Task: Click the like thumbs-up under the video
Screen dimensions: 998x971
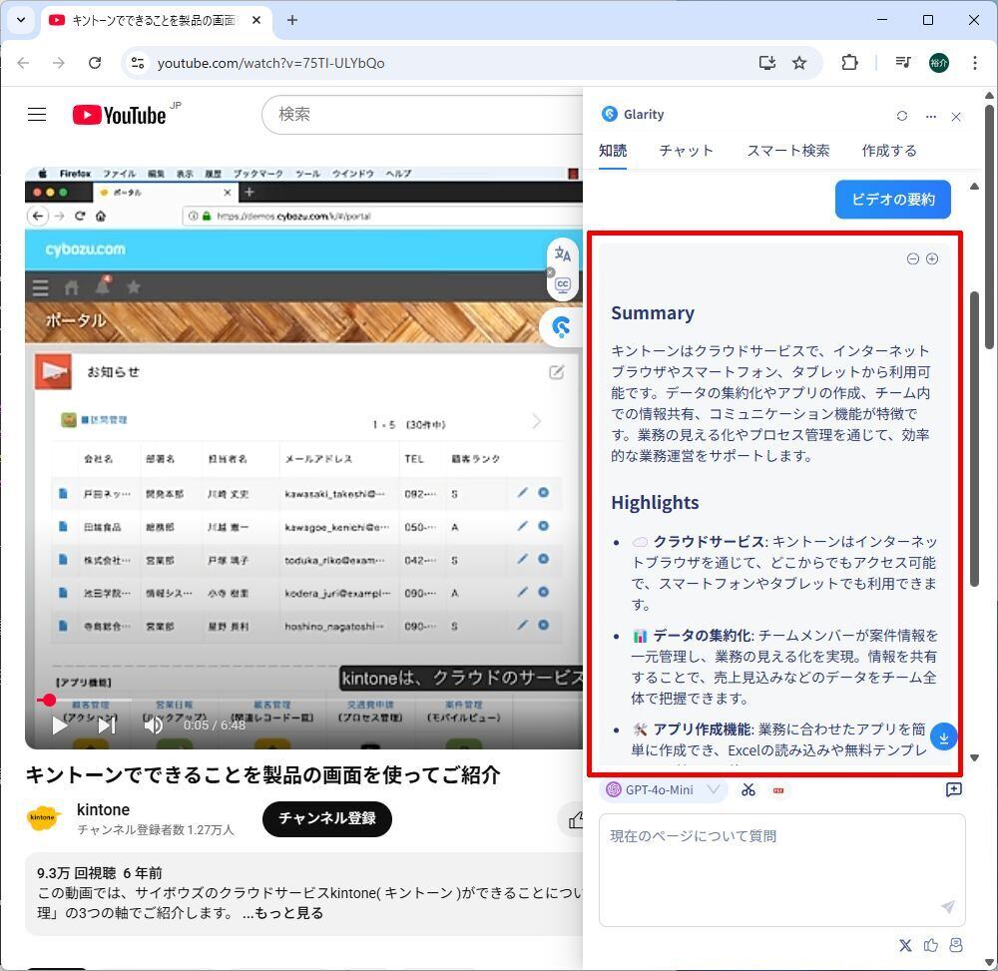Action: click(x=576, y=819)
